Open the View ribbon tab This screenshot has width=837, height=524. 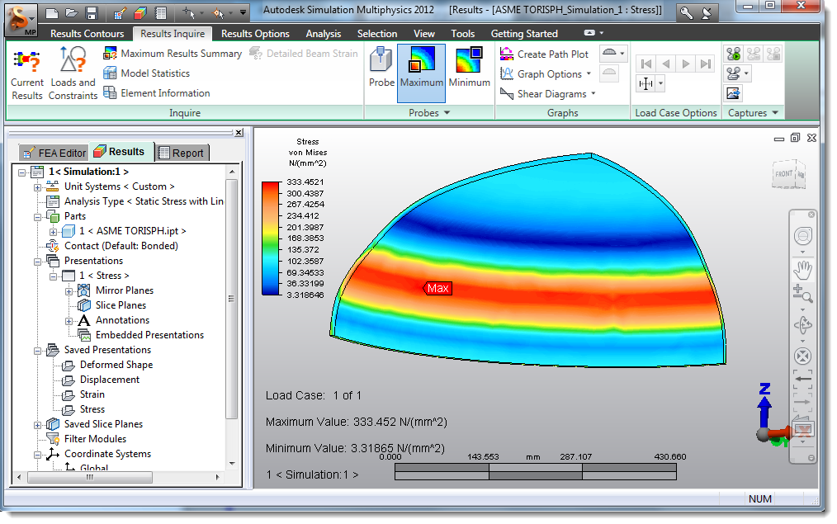423,33
